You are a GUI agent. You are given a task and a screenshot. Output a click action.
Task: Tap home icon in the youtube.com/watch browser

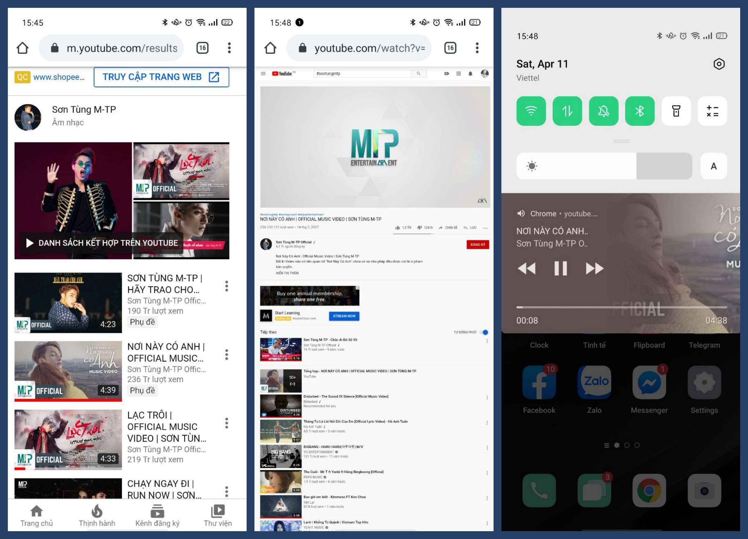pos(270,48)
